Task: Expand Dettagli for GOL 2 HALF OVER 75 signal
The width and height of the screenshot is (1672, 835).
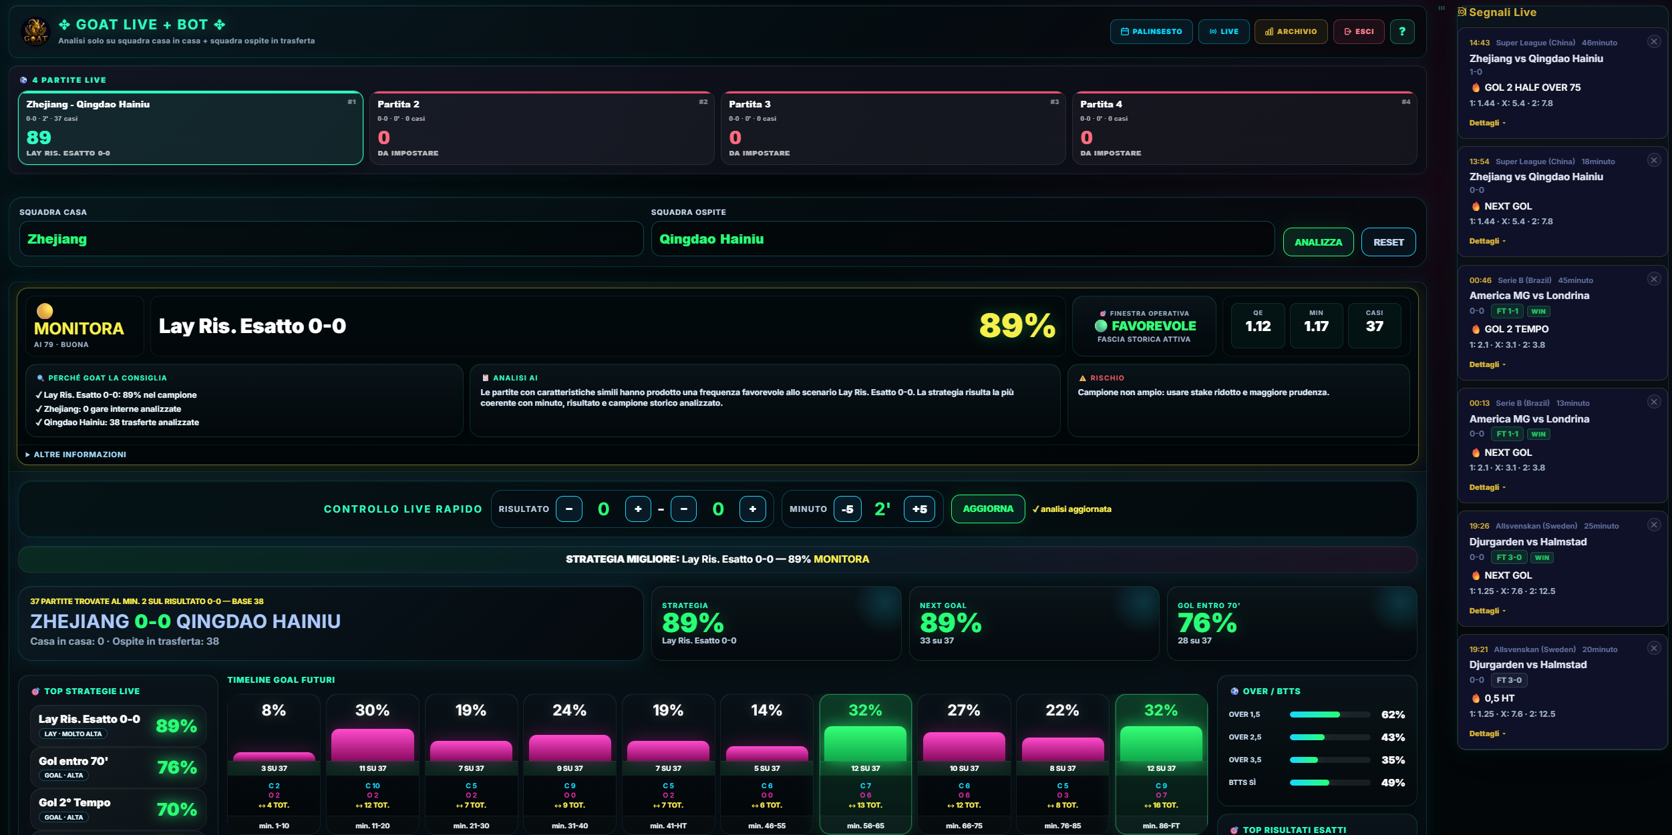Action: [1487, 123]
